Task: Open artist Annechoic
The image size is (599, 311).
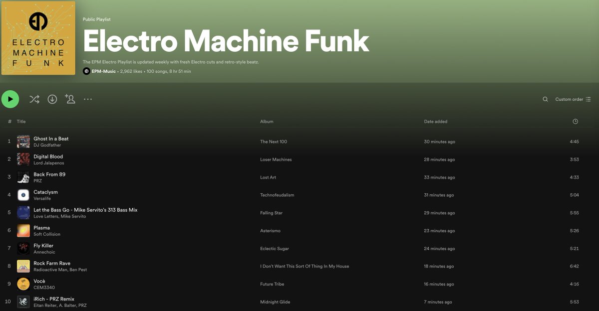Action: click(x=44, y=252)
